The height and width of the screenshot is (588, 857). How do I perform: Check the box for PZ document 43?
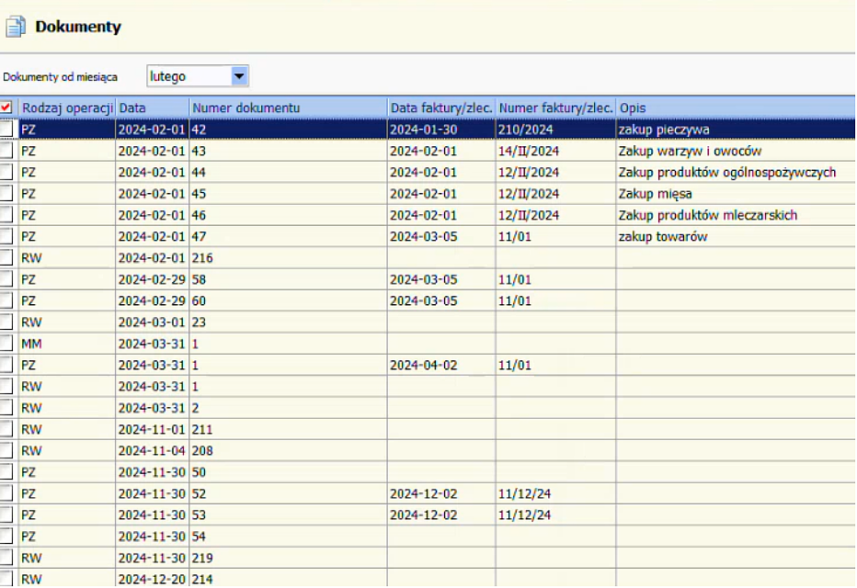pyautogui.click(x=7, y=151)
